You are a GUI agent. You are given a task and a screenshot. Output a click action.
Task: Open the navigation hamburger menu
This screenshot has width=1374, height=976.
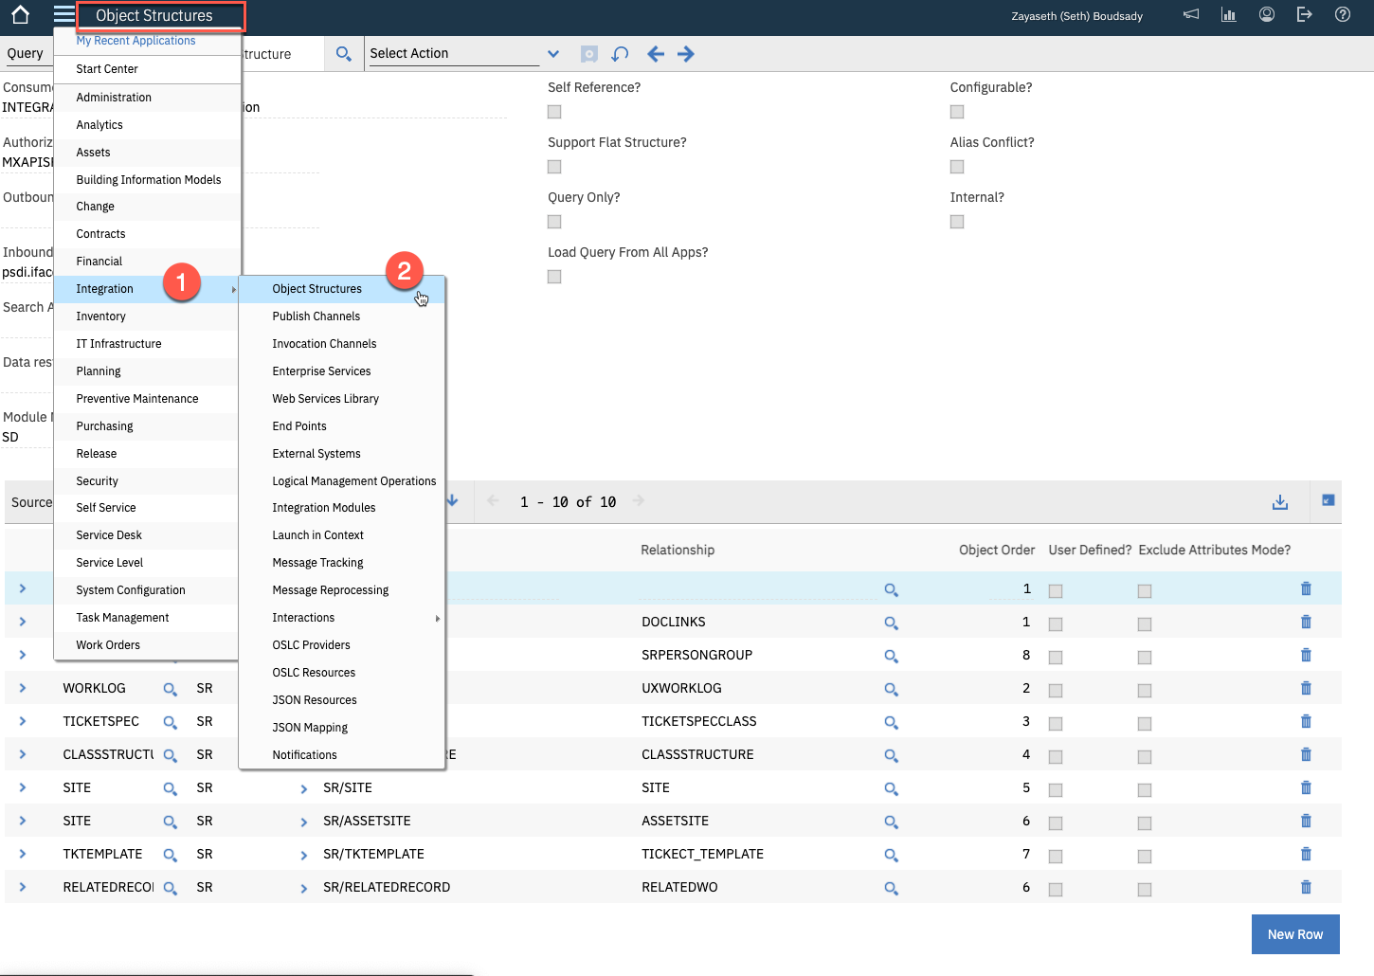coord(63,14)
